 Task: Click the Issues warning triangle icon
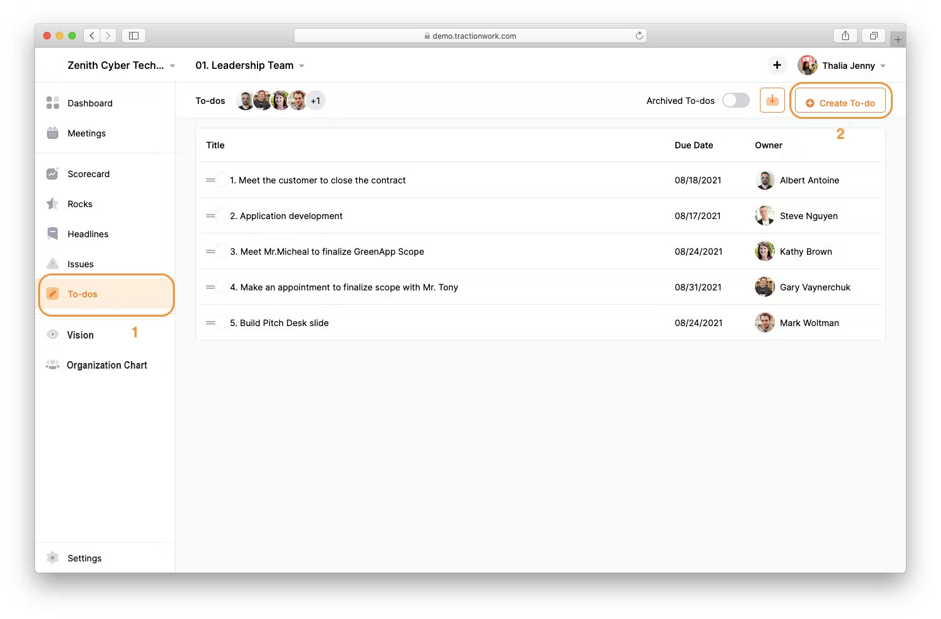53,263
